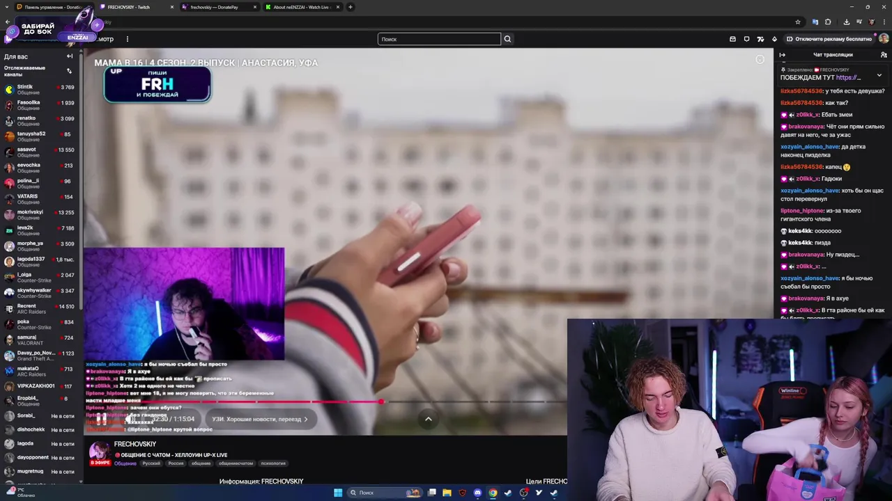
Task: Open the morphe_ya channel
Action: (41, 246)
